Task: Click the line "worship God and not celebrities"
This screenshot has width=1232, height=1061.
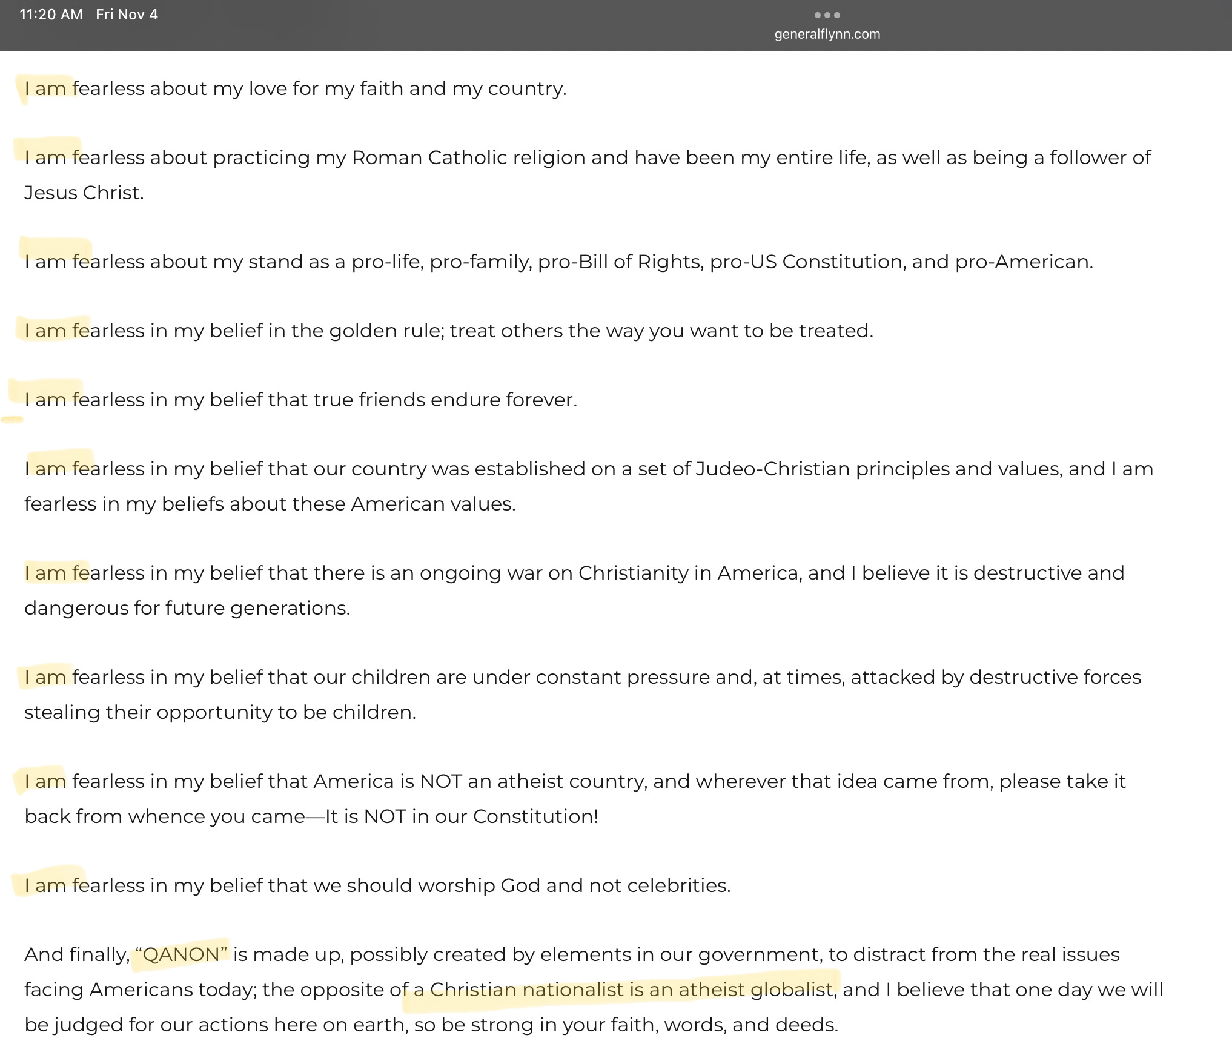Action: click(377, 885)
